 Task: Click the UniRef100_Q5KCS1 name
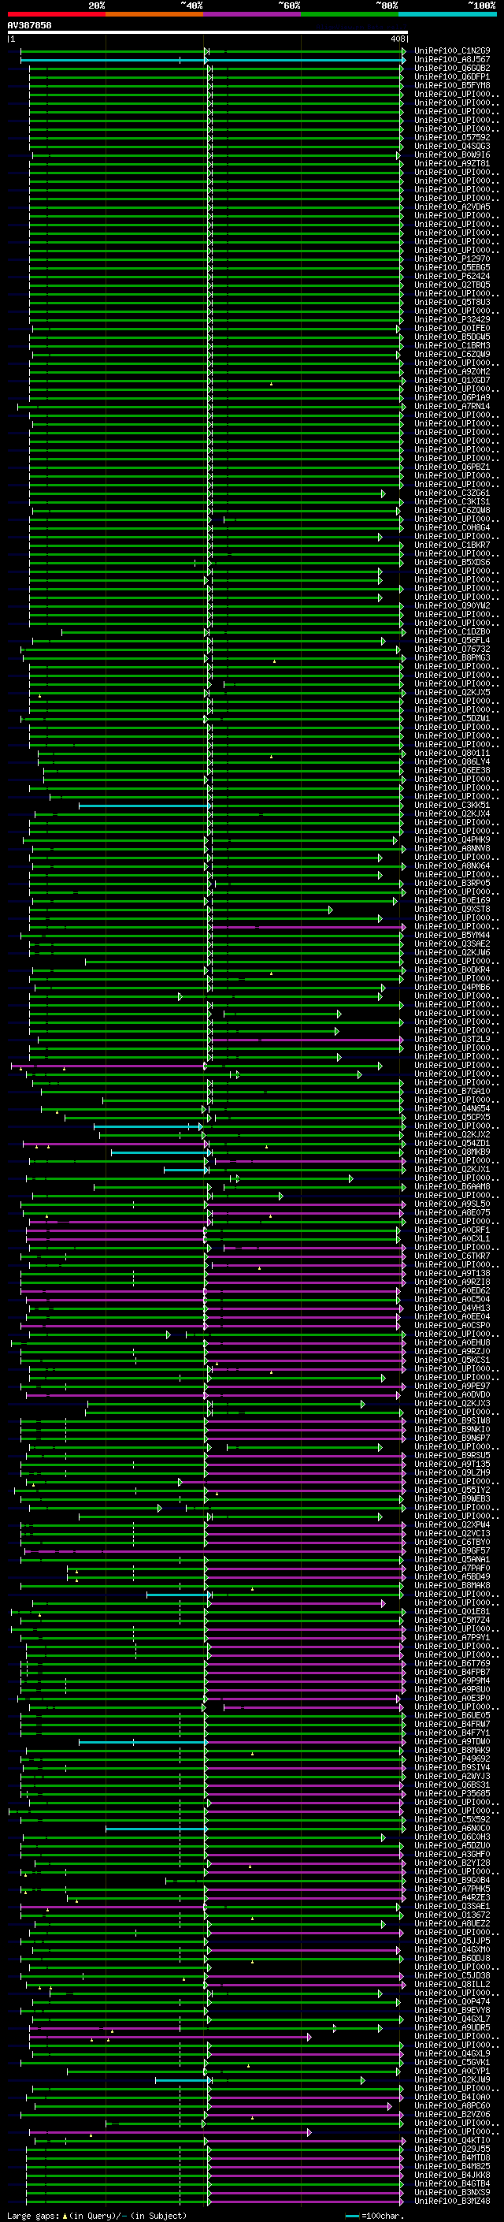452,1360
